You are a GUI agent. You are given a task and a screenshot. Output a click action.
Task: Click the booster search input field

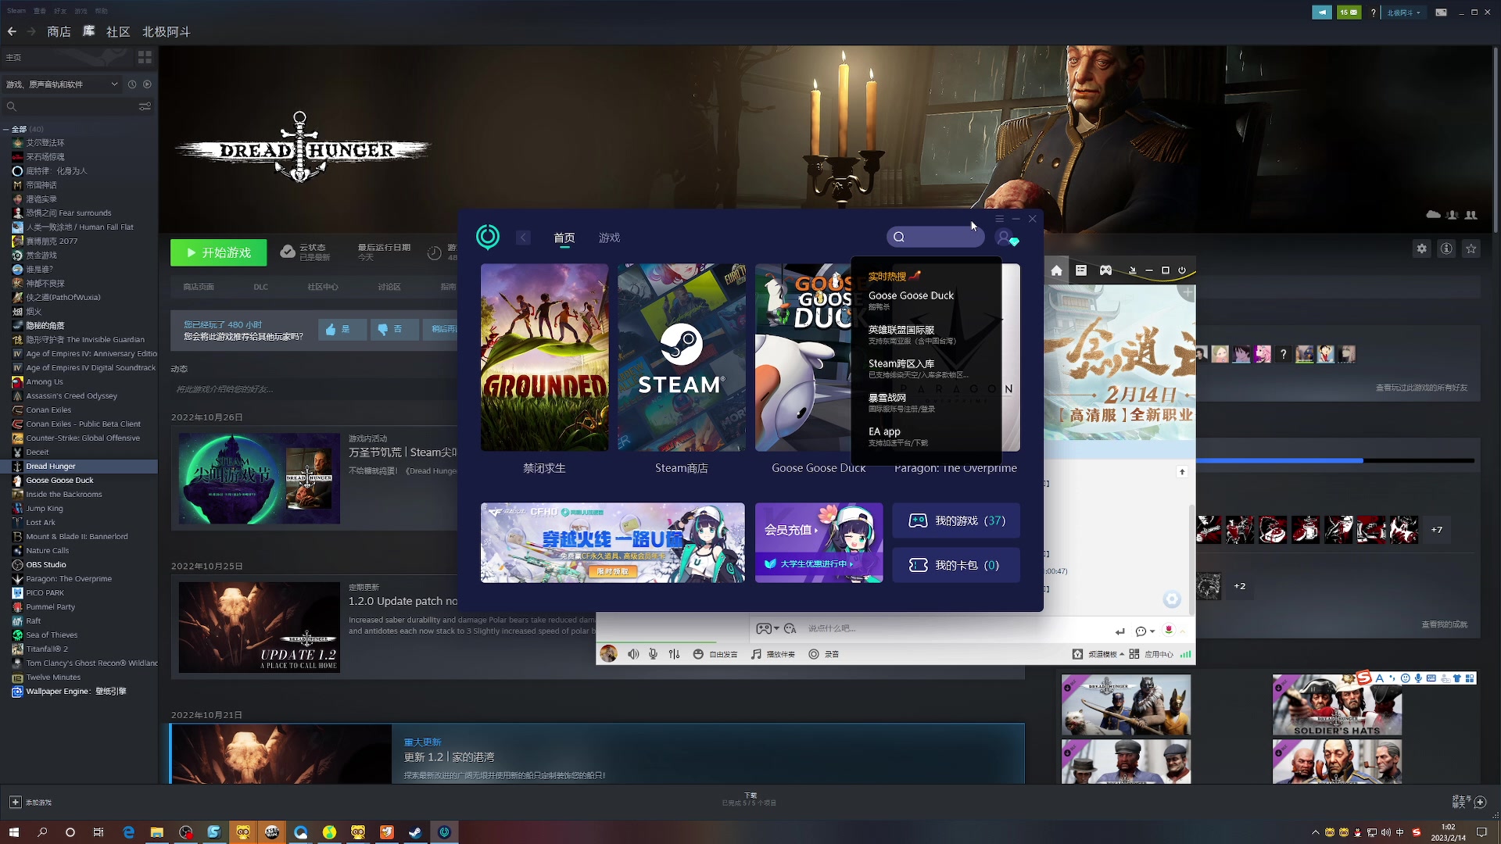942,237
